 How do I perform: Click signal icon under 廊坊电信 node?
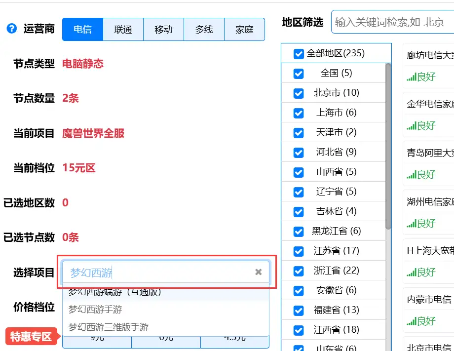coord(412,78)
